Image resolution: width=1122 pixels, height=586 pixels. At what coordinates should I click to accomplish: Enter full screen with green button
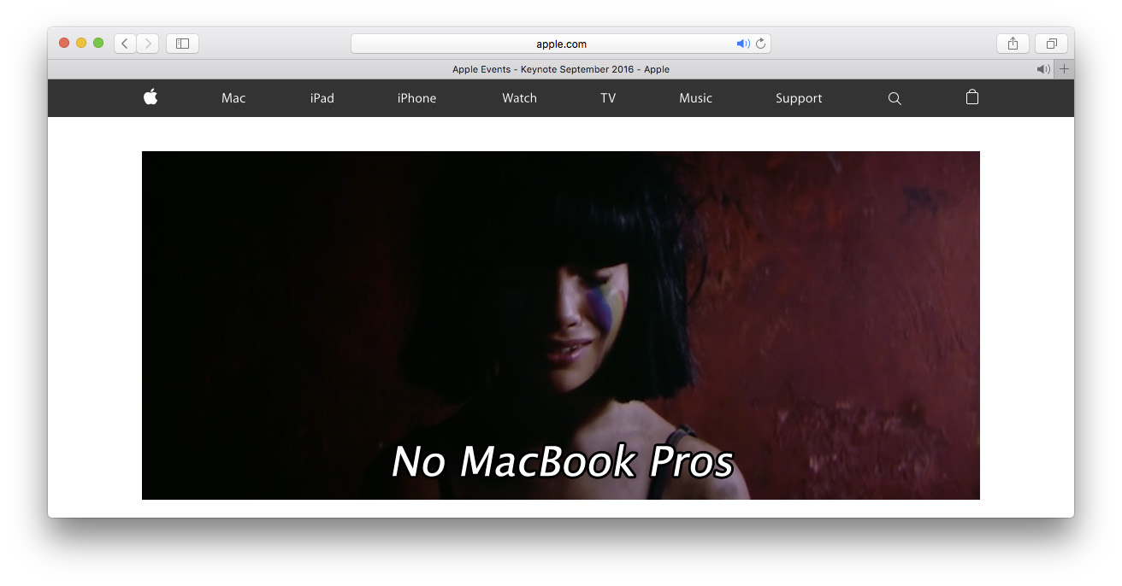[98, 43]
